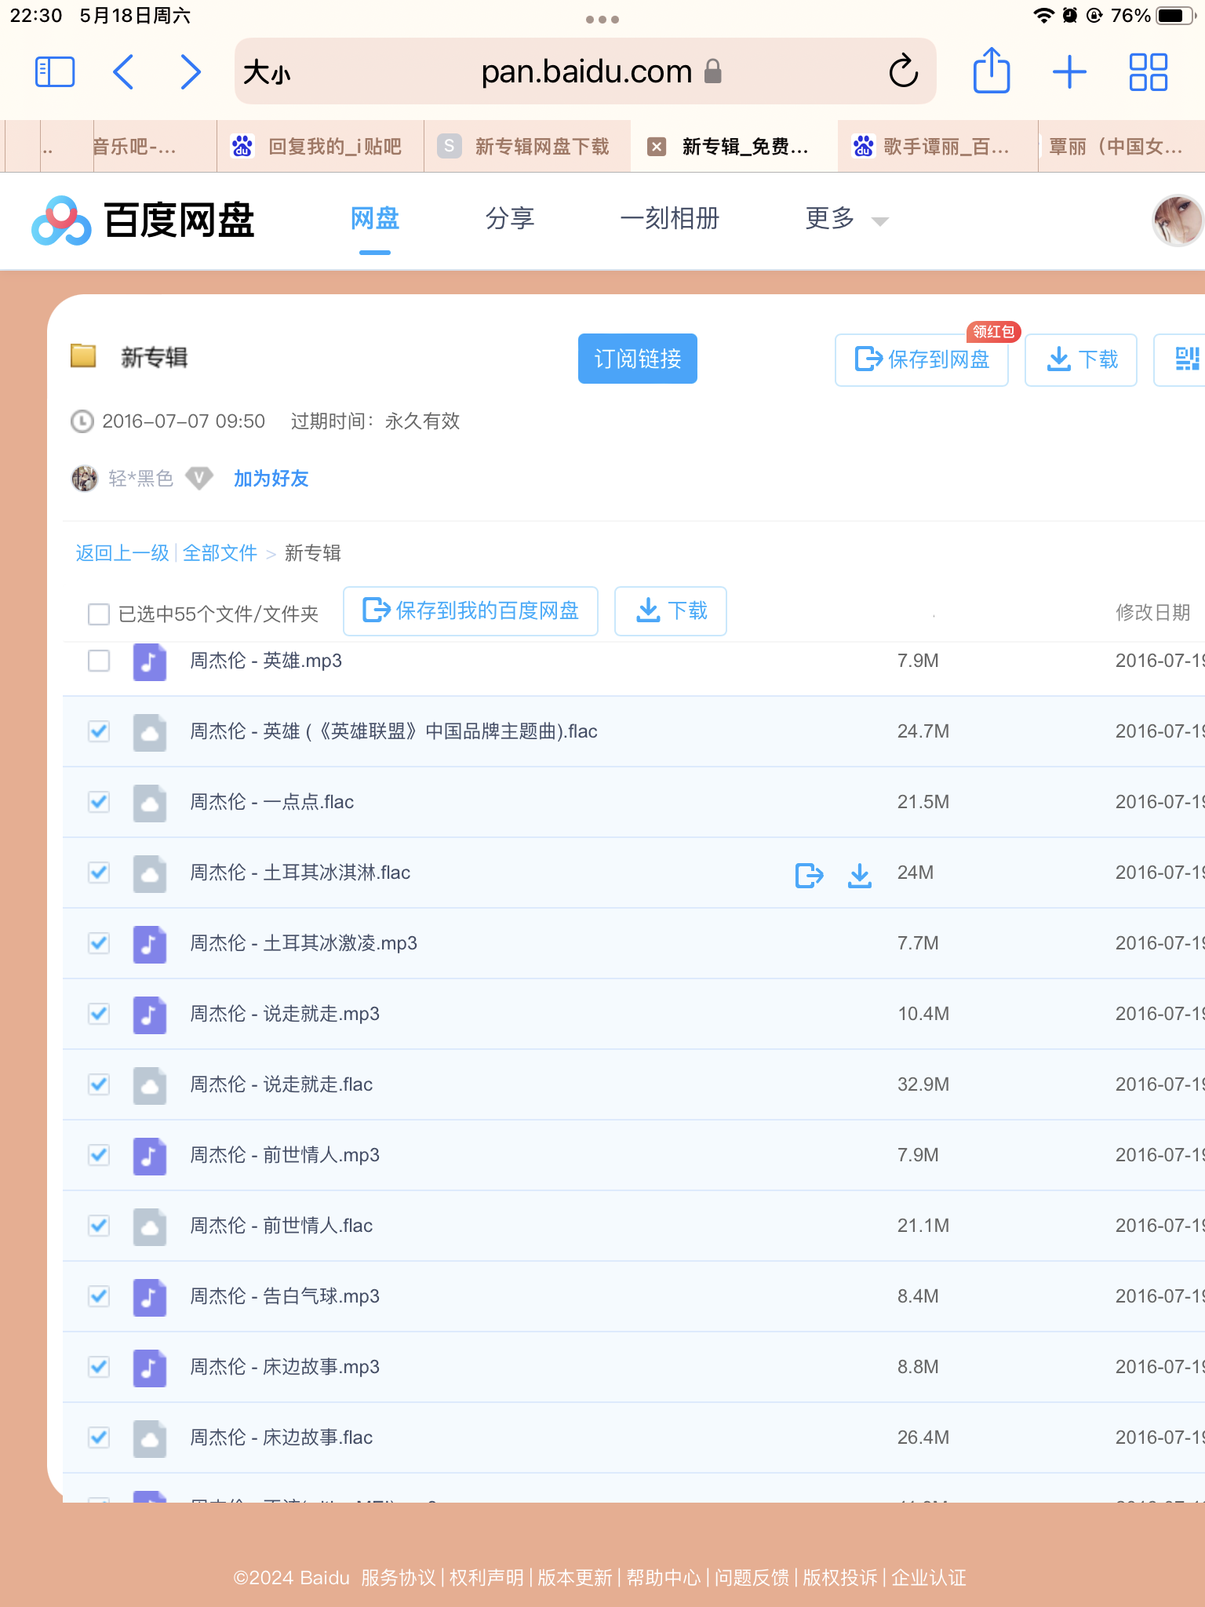Click the 轻*黑色 sharer avatar

[85, 478]
